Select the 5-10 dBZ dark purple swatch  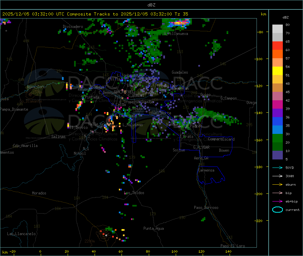(277, 155)
